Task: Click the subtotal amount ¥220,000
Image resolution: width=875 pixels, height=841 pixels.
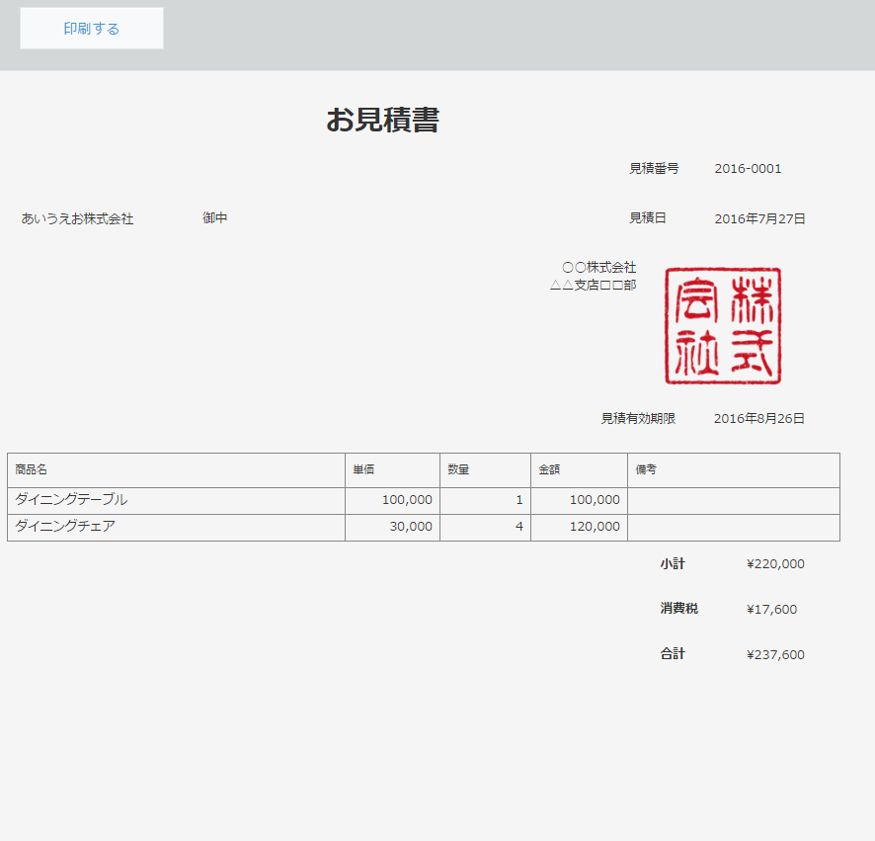Action: (775, 564)
